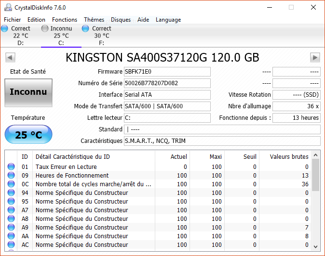Image resolution: width=325 pixels, height=256 pixels.
Task: Go to previous disk with left arrow
Action: [10, 57]
